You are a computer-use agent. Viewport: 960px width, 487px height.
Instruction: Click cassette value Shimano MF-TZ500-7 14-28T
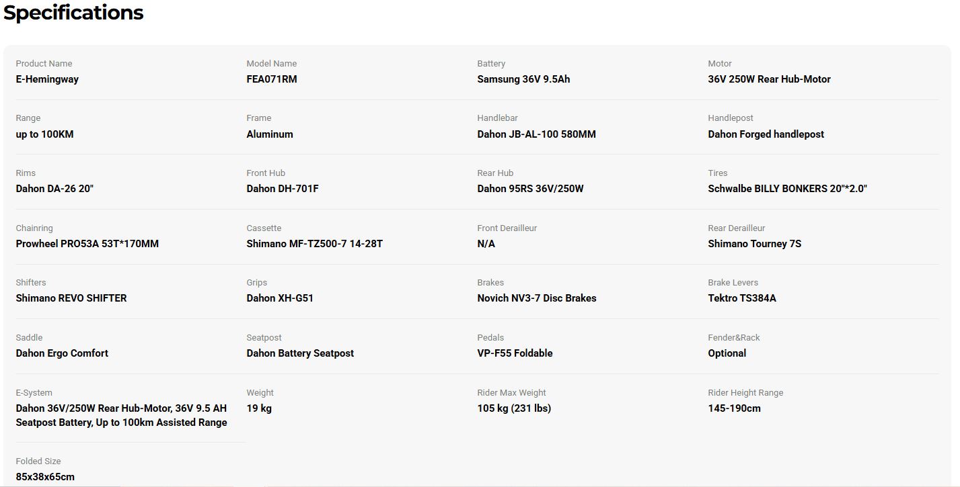(x=314, y=244)
